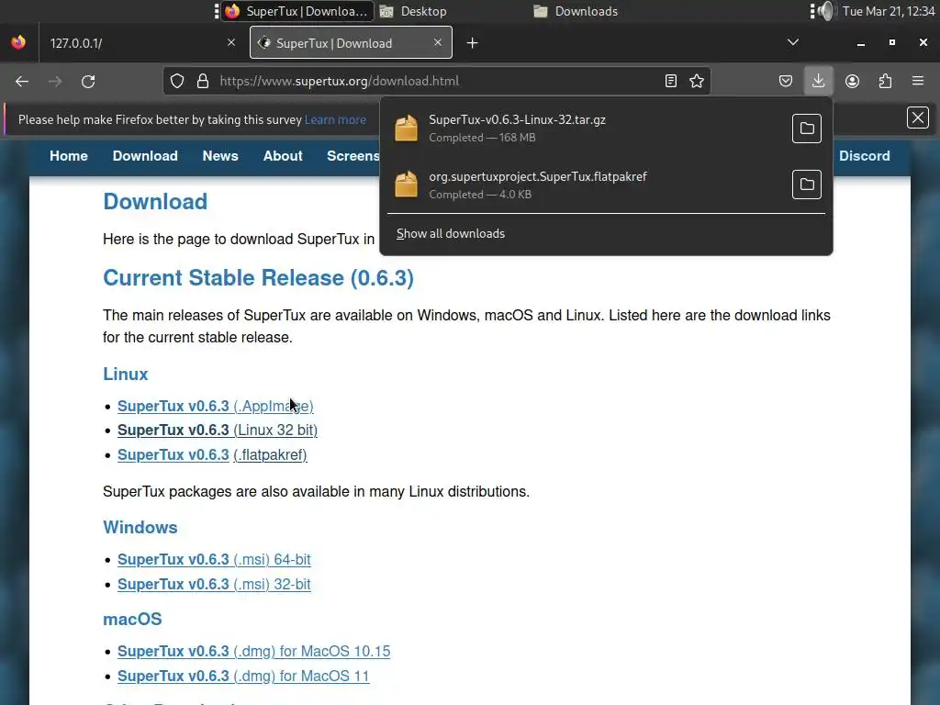Select SuperTux Firefox window in taskbar
The height and width of the screenshot is (705, 940).
tap(298, 11)
